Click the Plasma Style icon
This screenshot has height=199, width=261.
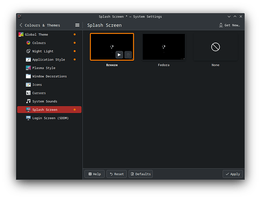(x=28, y=68)
